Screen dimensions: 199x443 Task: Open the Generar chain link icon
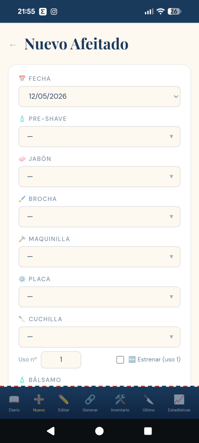click(90, 400)
